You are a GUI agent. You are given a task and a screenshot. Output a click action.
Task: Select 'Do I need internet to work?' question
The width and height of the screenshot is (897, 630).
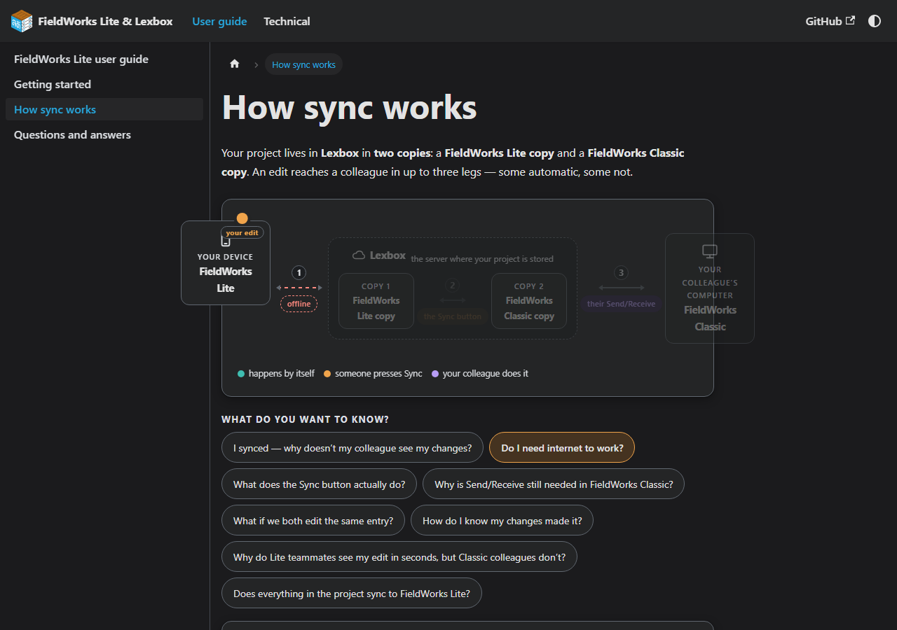(562, 448)
